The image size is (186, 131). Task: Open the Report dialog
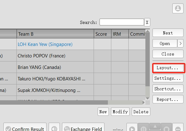coord(168,100)
